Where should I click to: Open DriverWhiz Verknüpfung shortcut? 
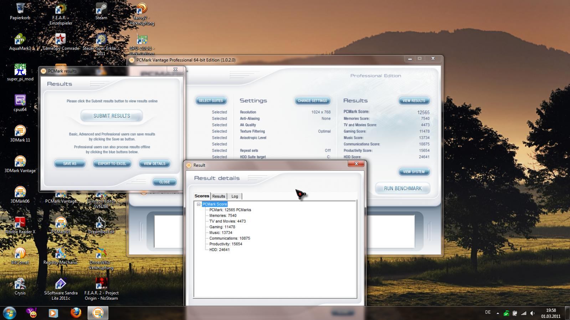[x=101, y=259]
